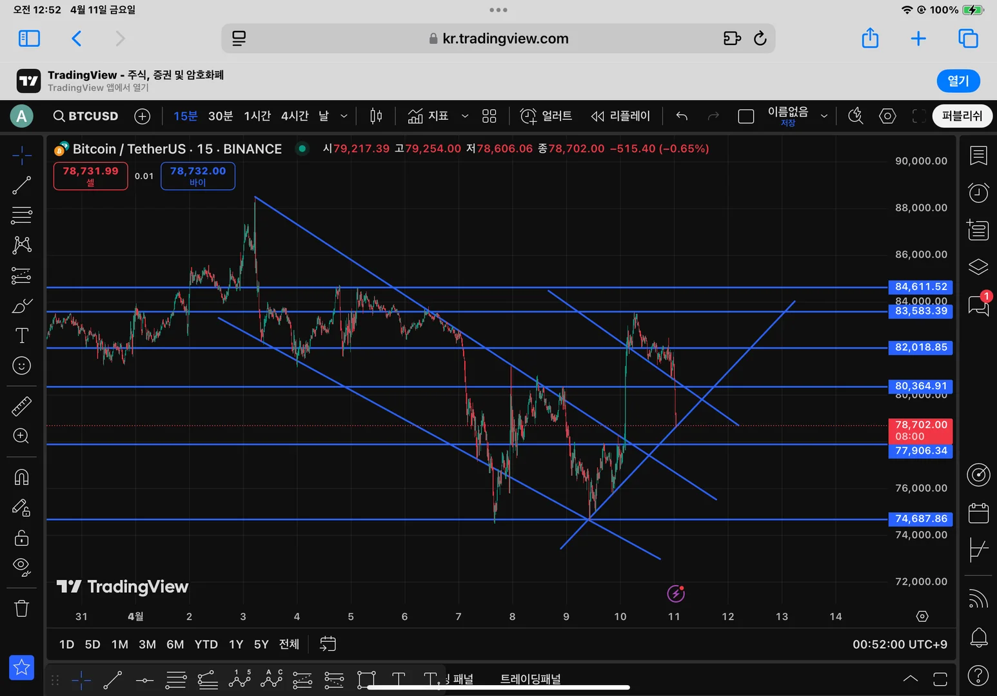Click the 84,611.52 price line label
Image resolution: width=997 pixels, height=696 pixels.
pyautogui.click(x=921, y=287)
